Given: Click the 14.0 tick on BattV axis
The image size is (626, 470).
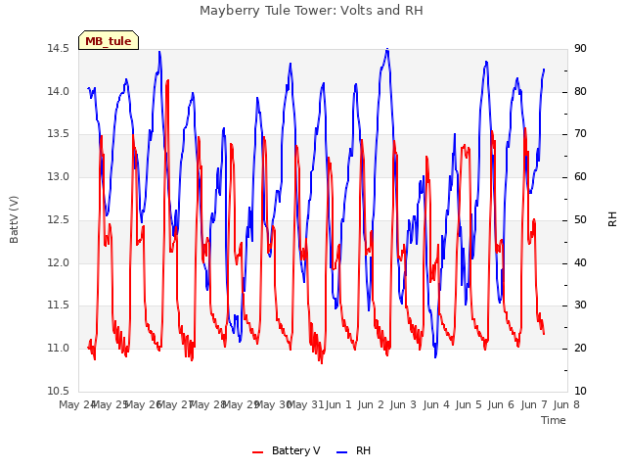Looking at the screenshot, I should [58, 91].
